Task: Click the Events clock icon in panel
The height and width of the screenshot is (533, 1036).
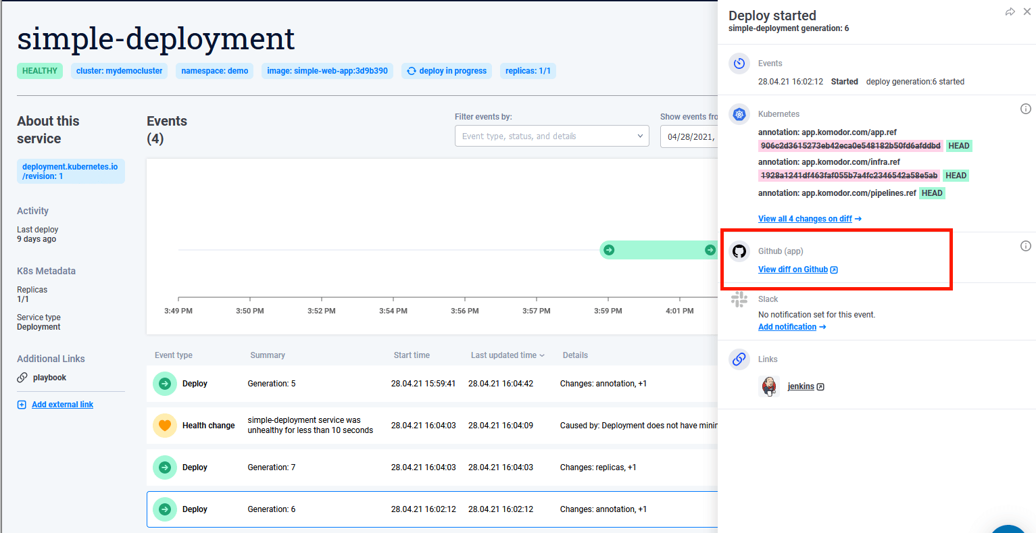Action: 739,64
